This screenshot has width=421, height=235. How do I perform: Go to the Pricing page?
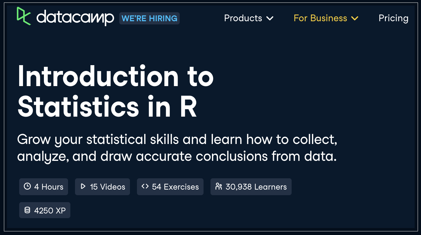point(393,18)
